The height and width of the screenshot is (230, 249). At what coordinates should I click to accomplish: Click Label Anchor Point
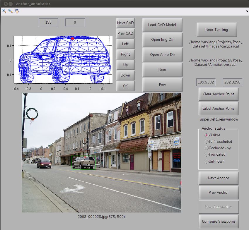click(x=218, y=109)
